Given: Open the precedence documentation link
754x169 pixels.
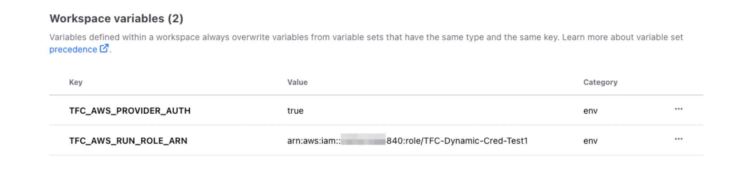Looking at the screenshot, I should (73, 50).
